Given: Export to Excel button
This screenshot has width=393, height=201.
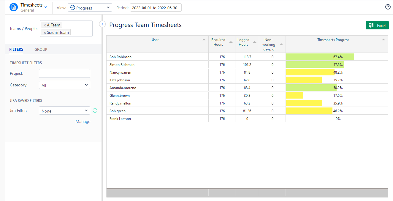Looking at the screenshot, I should click(x=377, y=26).
